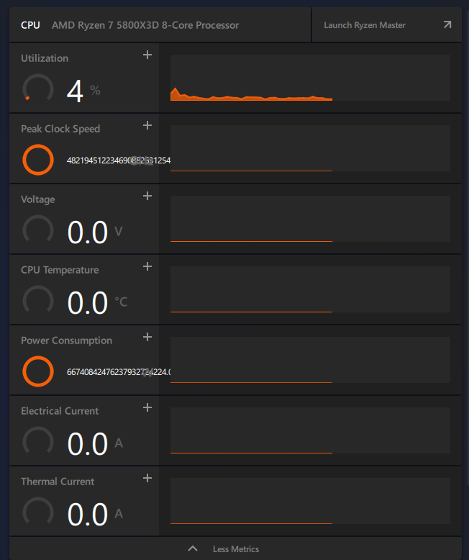
Task: Click the plus icon for Power Consumption
Action: pyautogui.click(x=147, y=337)
